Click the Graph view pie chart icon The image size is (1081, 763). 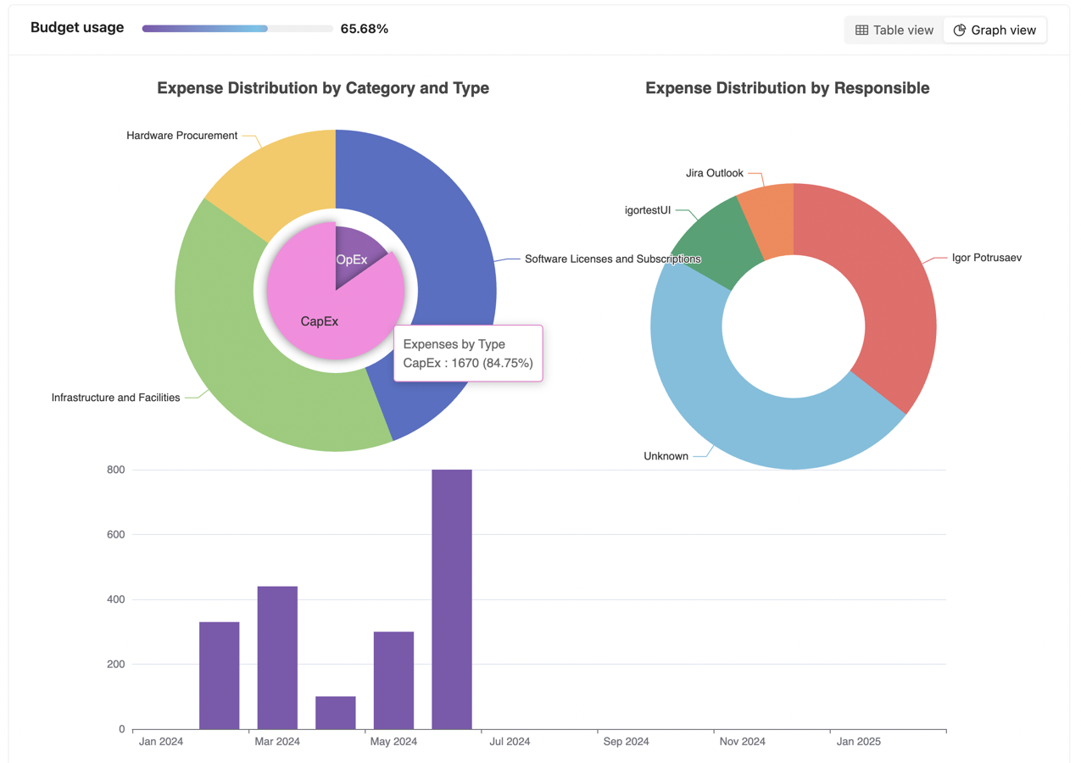pos(959,30)
